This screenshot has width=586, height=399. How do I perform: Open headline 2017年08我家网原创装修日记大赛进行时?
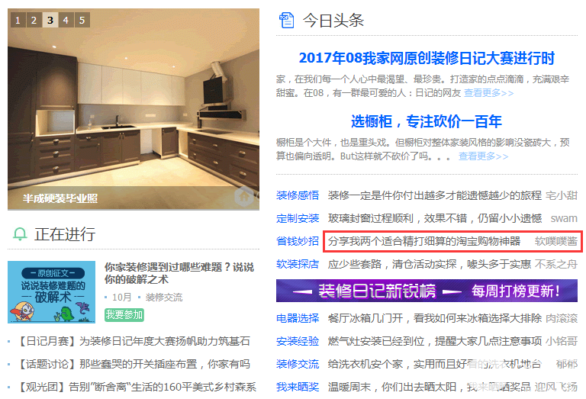(x=427, y=58)
